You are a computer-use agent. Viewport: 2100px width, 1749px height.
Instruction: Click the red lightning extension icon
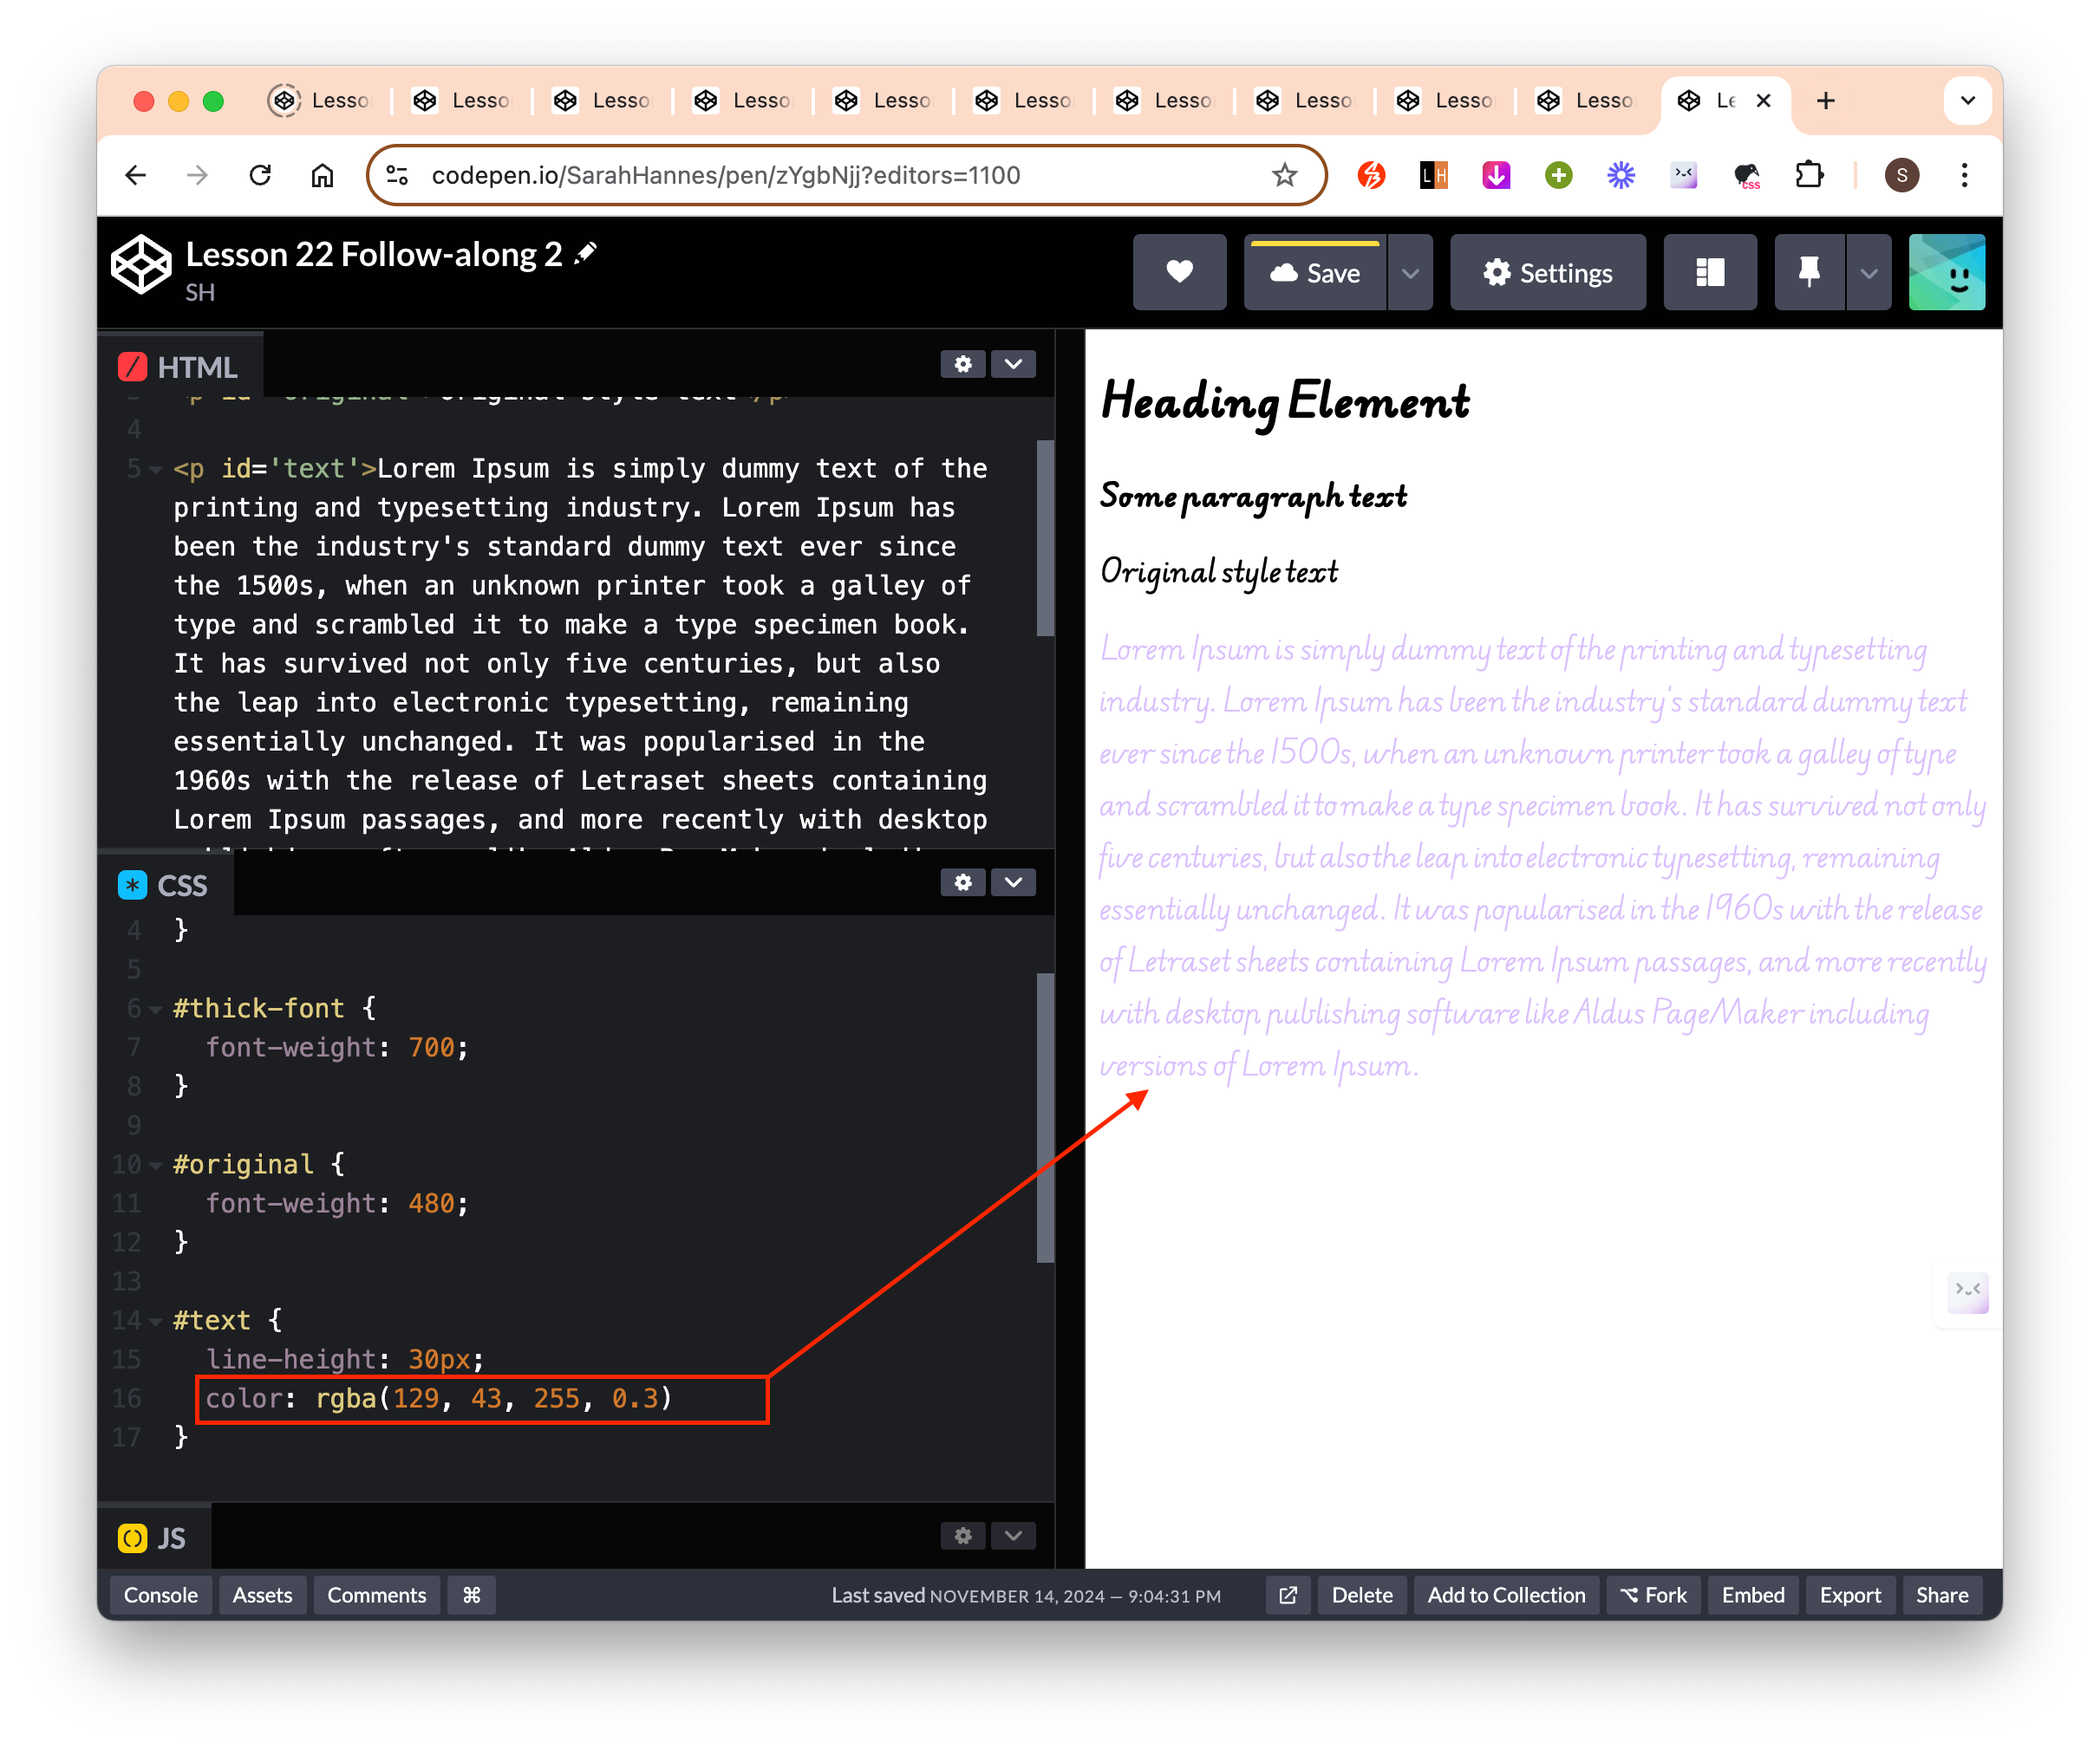1371,176
